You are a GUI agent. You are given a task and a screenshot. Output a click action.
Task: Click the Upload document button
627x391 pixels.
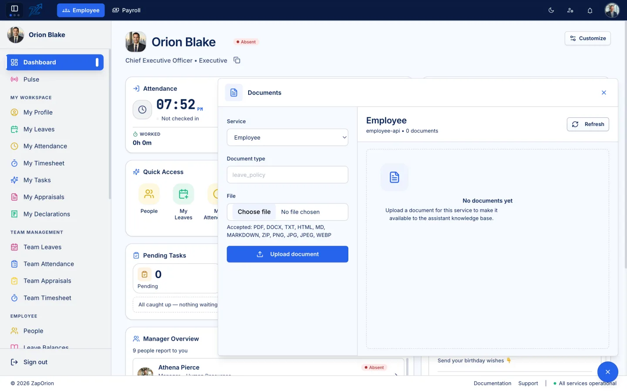point(287,254)
